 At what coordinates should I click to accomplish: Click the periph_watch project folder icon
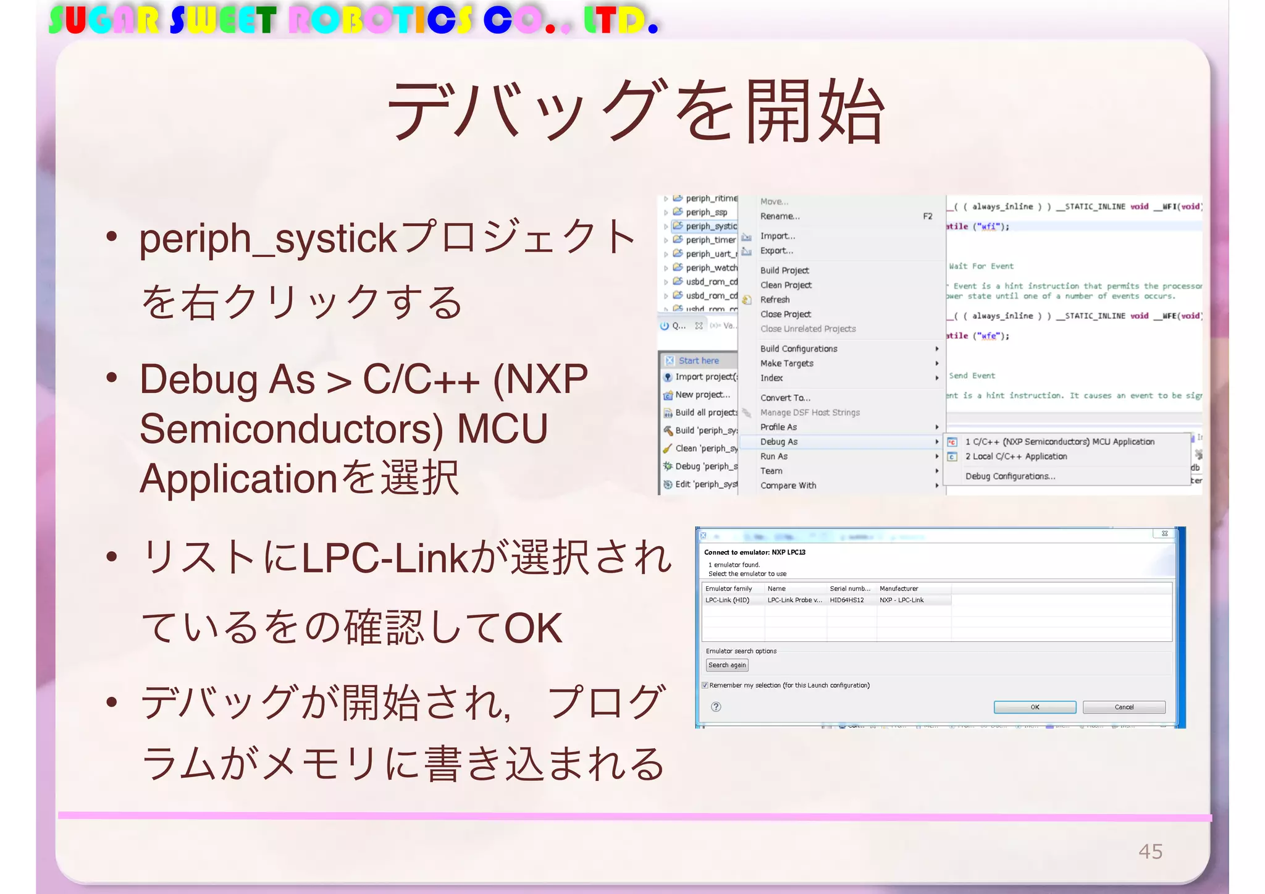678,268
